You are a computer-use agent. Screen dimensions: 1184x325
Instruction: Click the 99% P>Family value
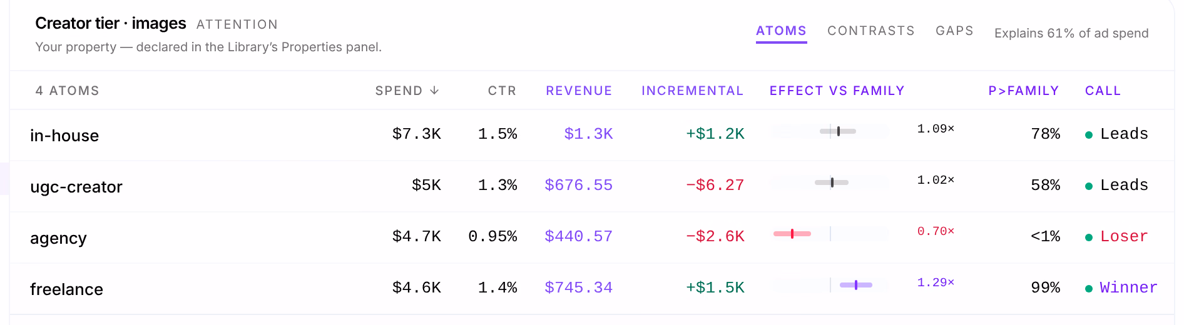(1046, 287)
